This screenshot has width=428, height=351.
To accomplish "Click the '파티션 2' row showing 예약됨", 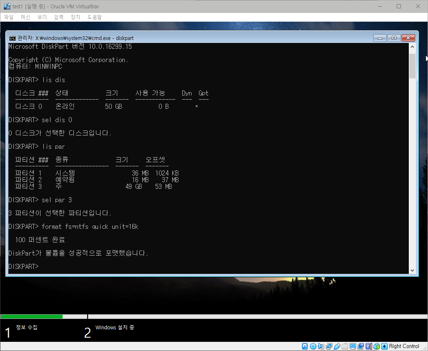I will (97, 180).
